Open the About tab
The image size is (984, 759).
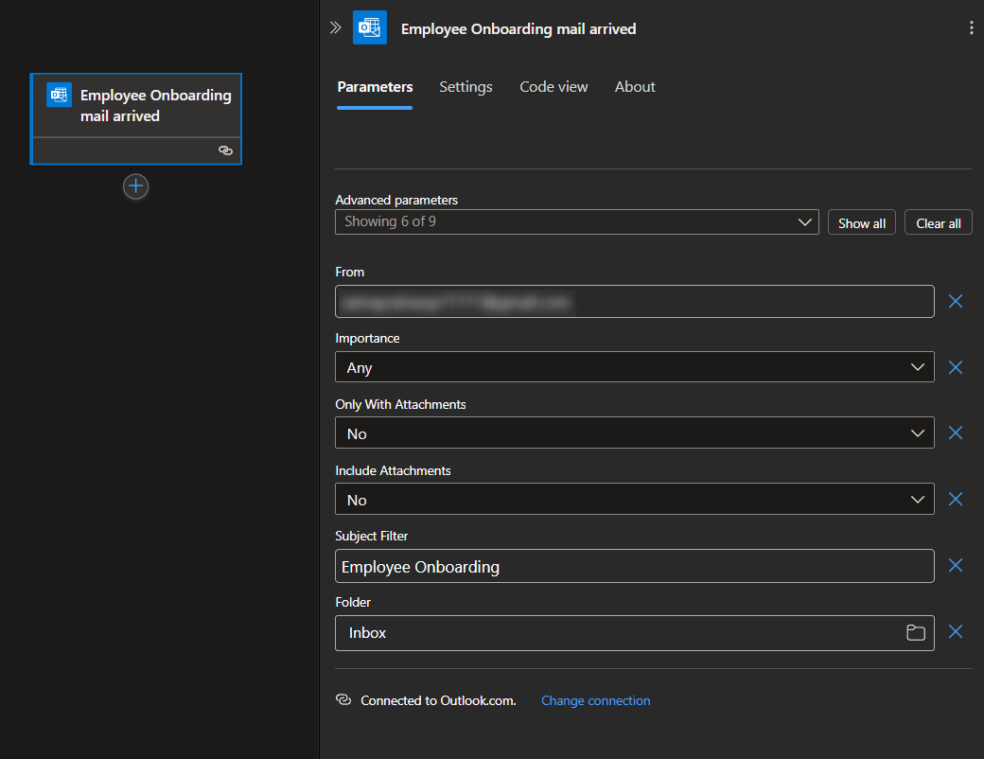635,87
